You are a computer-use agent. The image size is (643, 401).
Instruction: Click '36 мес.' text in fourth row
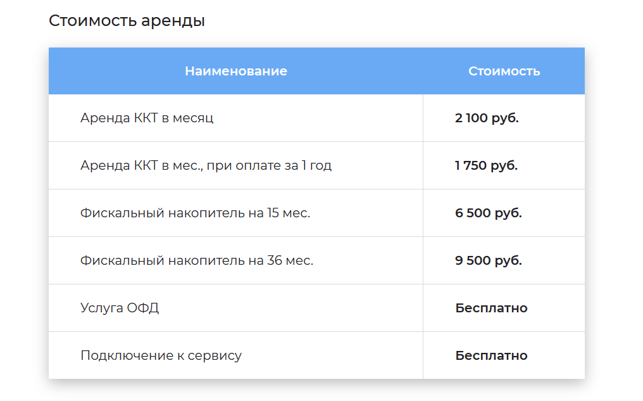(290, 260)
